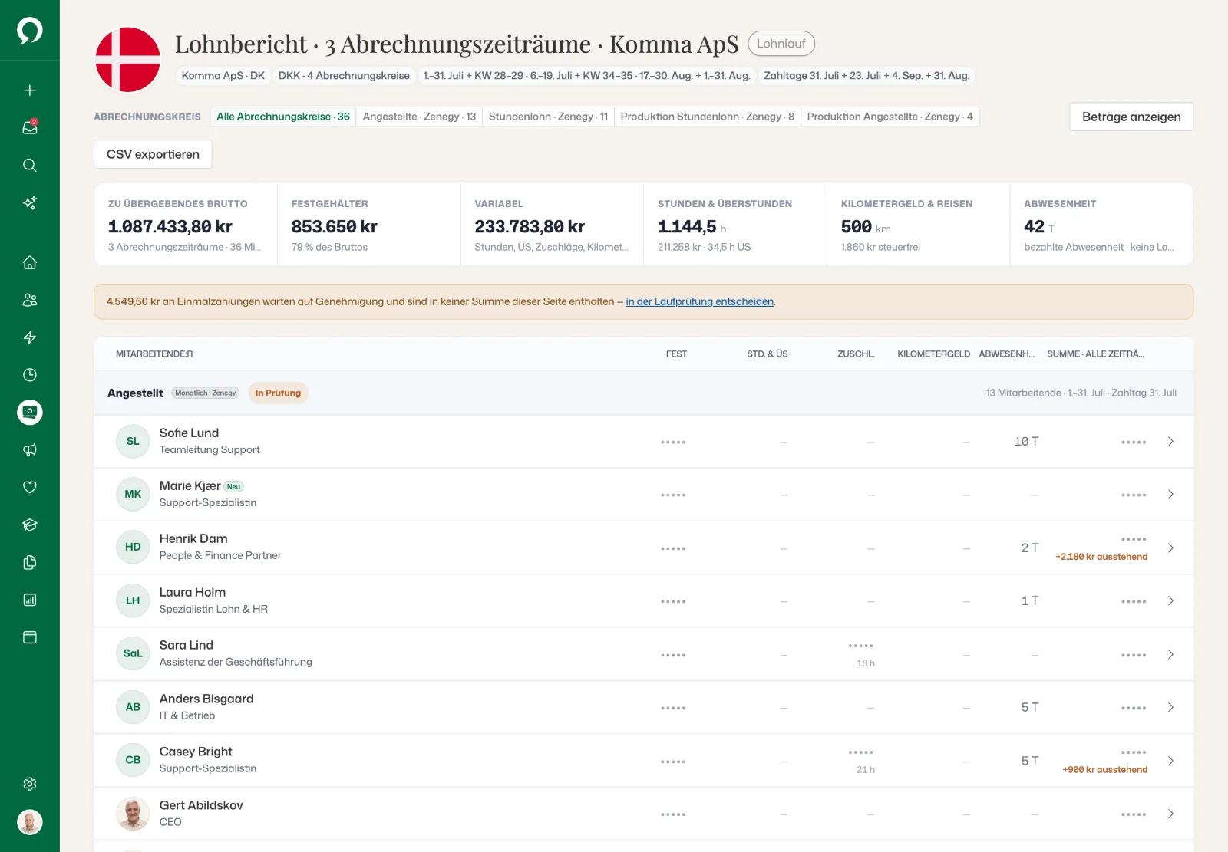Click the AB avatar for Anders Bisgaard

pyautogui.click(x=133, y=707)
